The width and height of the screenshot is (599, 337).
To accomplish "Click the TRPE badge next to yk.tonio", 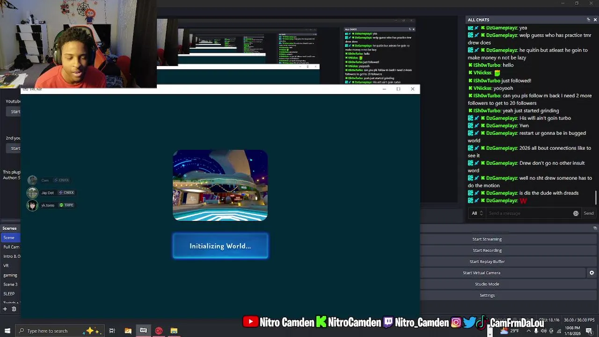I will click(x=66, y=205).
